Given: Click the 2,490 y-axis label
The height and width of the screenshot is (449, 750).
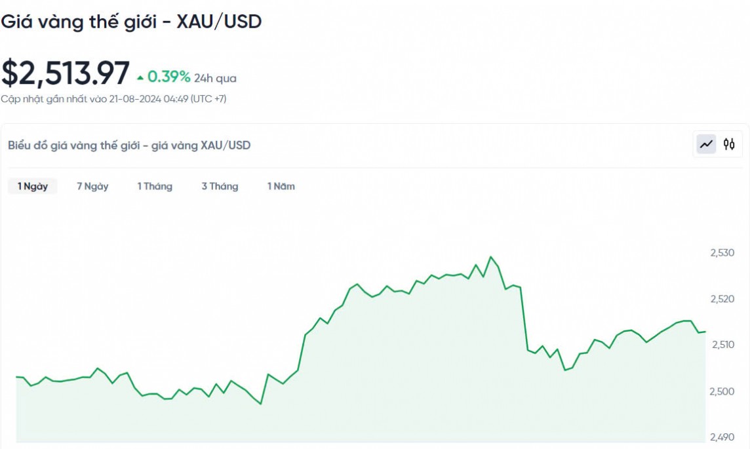Looking at the screenshot, I should (722, 437).
